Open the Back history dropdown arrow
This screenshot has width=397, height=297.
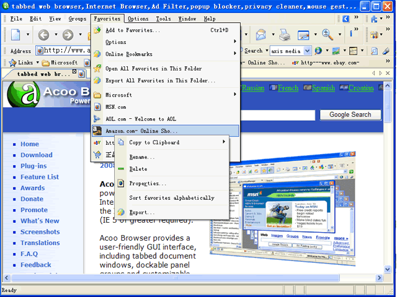click(x=56, y=35)
